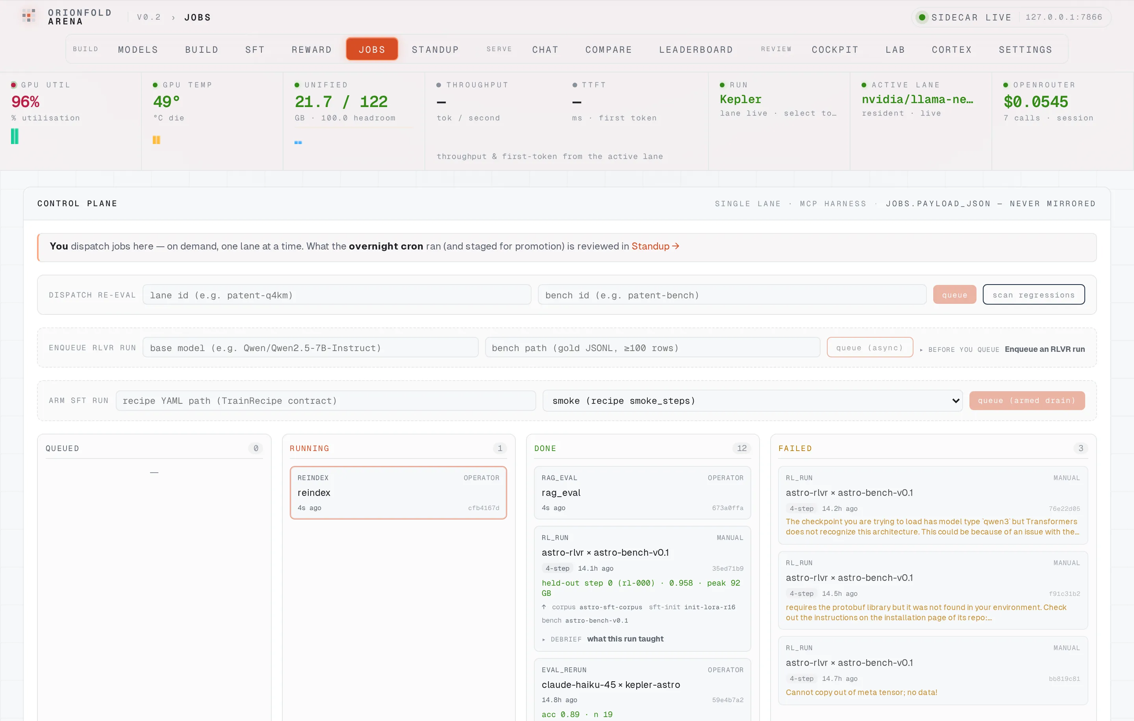
Task: Focus the base model input field
Action: click(310, 348)
